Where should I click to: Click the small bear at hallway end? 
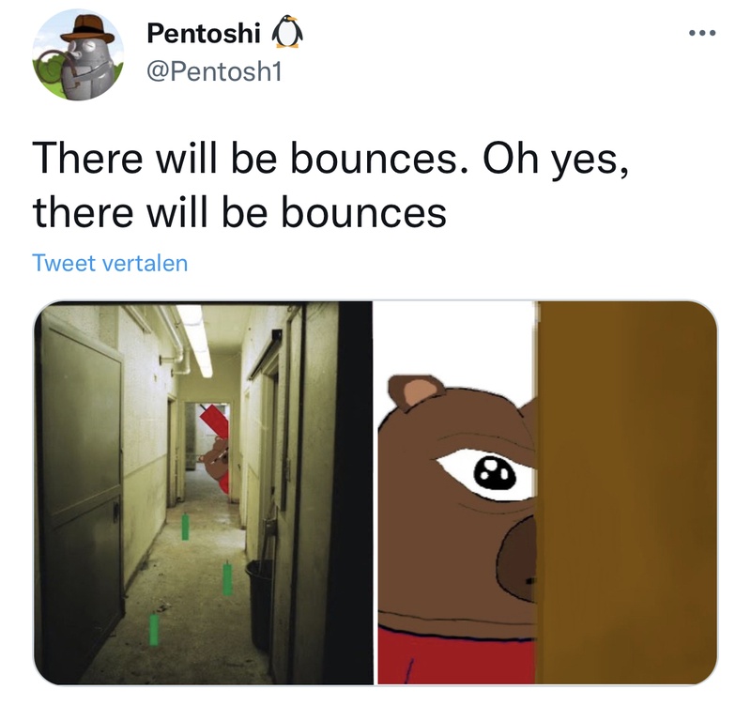pyautogui.click(x=214, y=460)
